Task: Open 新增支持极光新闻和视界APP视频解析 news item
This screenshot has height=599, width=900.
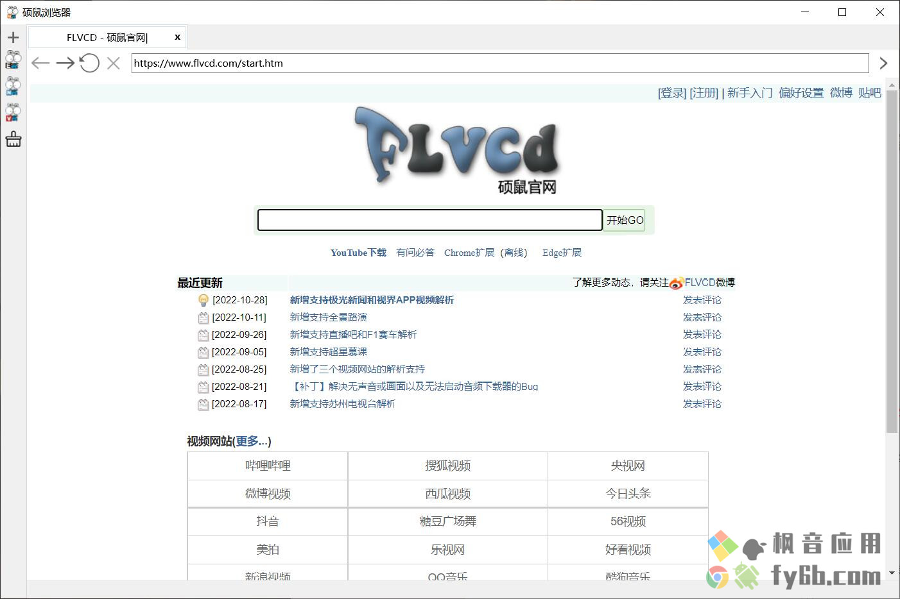Action: tap(372, 300)
